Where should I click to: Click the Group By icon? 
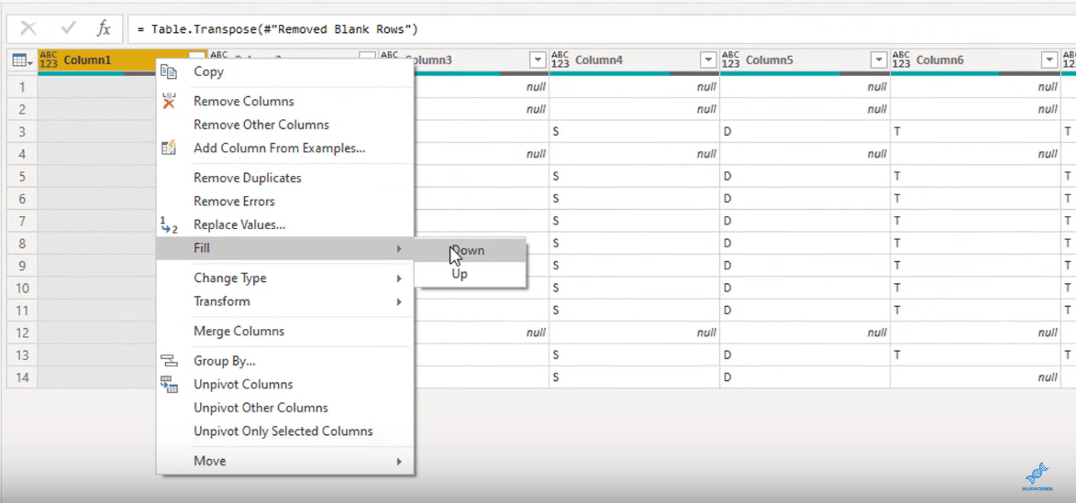pyautogui.click(x=168, y=360)
